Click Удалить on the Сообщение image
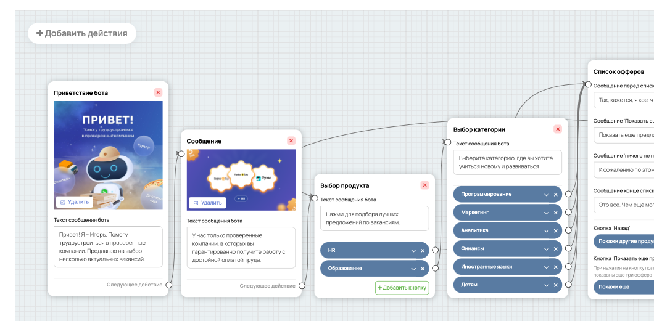The image size is (654, 321). point(207,203)
